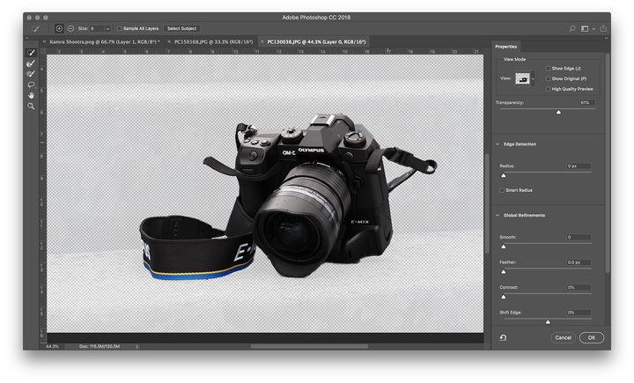Select the Hand tool
The width and height of the screenshot is (634, 383).
(x=31, y=95)
